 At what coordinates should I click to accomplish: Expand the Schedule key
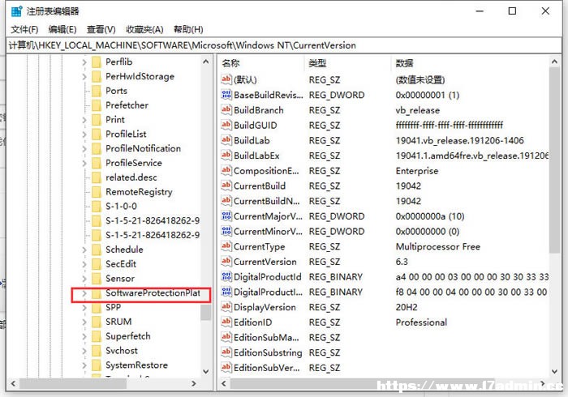point(84,250)
